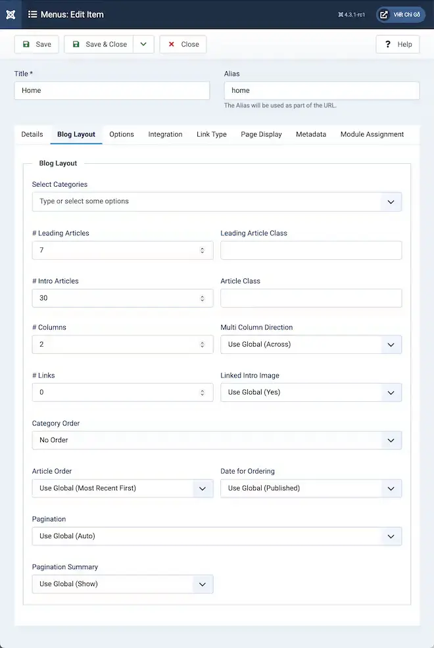
Task: Switch to the Module Assignment tab
Action: click(x=372, y=134)
